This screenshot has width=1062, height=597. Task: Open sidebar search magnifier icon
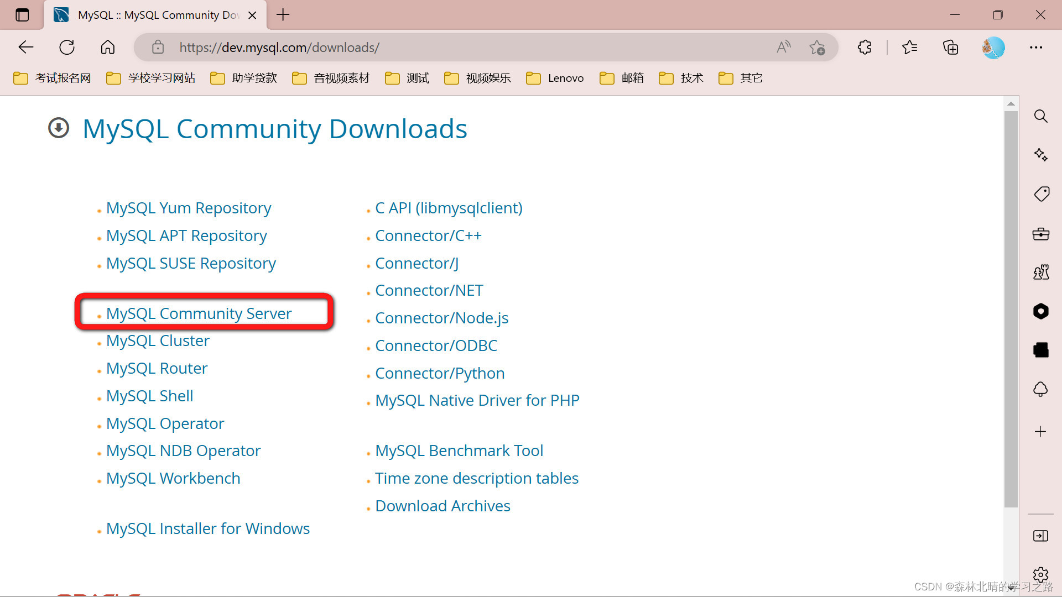[x=1040, y=116]
